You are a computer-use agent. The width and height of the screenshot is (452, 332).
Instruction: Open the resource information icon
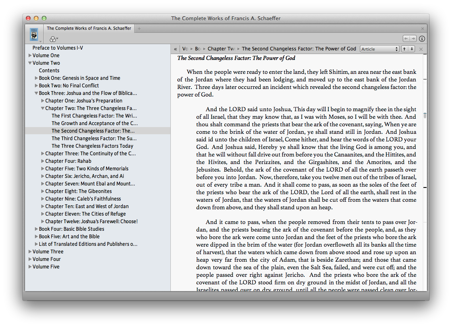pos(422,39)
